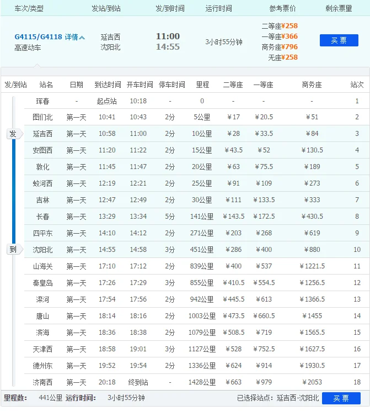Select the 珲春 station row name
Viewport: 370px width, 411px height.
tap(42, 101)
